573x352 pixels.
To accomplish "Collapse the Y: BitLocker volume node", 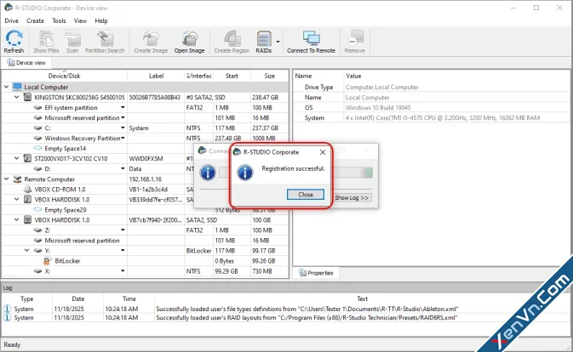I will pos(26,250).
